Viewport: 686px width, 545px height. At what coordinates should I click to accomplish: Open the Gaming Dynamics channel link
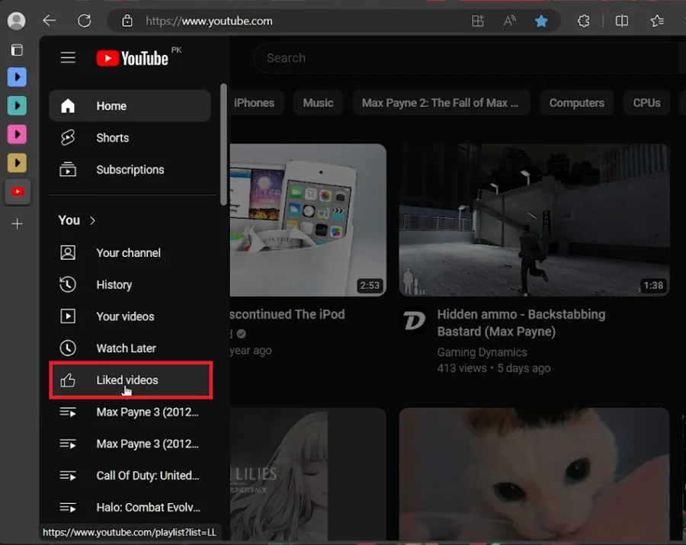[482, 352]
